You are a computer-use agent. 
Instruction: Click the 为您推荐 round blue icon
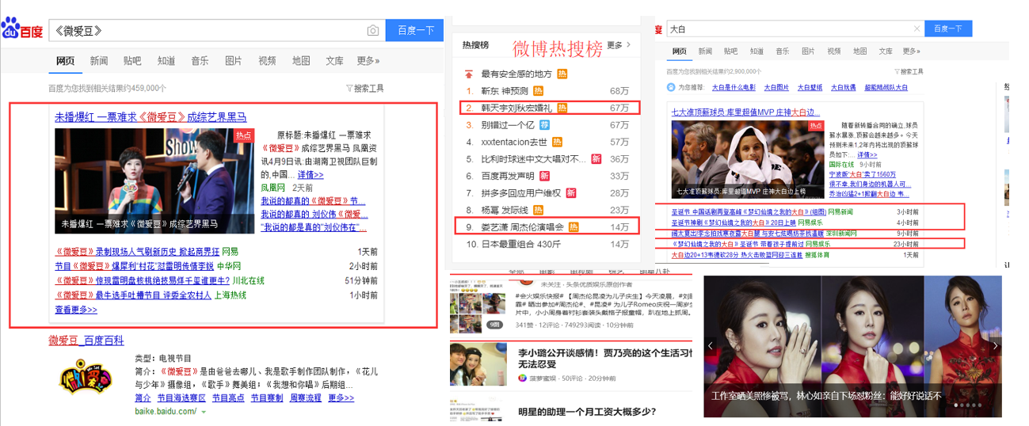670,87
